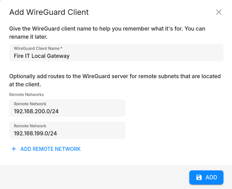Focus the WireGuard Client Name field
This screenshot has width=232, height=189.
(x=116, y=53)
